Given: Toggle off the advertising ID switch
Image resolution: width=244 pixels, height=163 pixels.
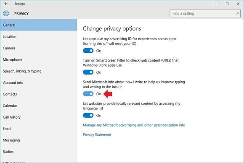Looking at the screenshot, I should tap(88, 51).
